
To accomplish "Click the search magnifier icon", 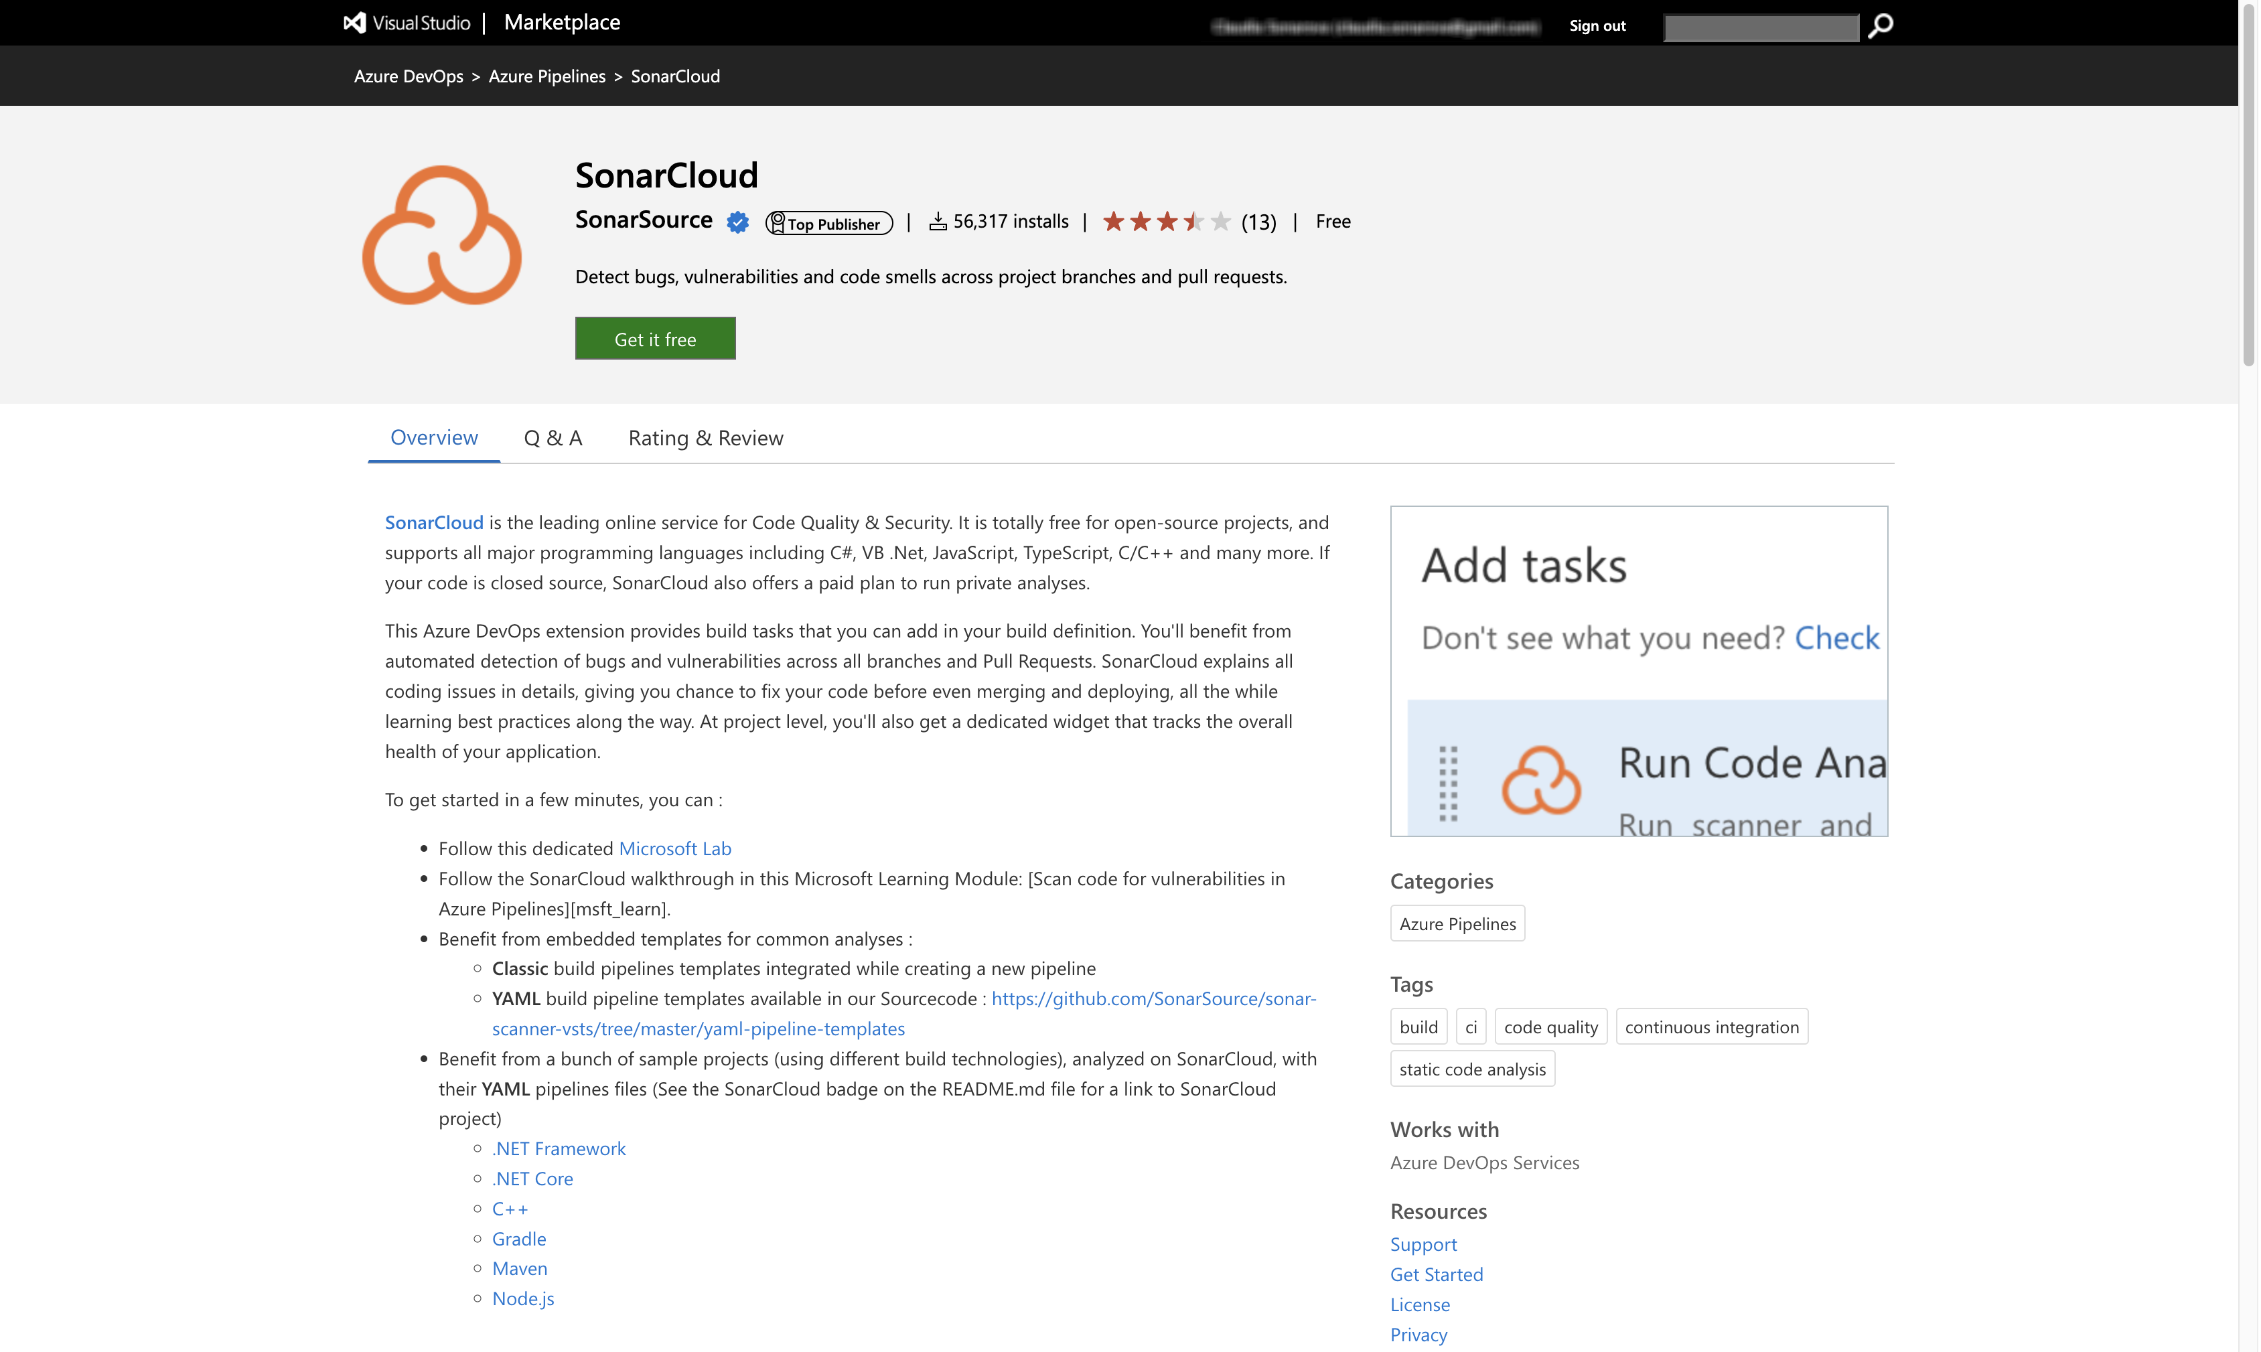I will pos(1880,25).
